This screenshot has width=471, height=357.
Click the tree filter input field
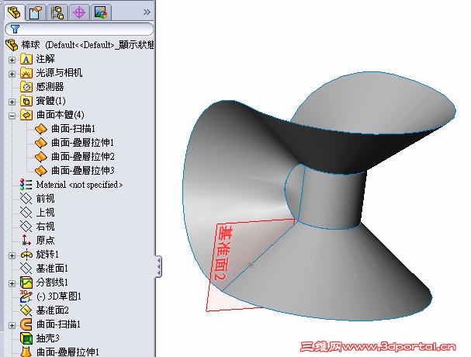(x=79, y=29)
